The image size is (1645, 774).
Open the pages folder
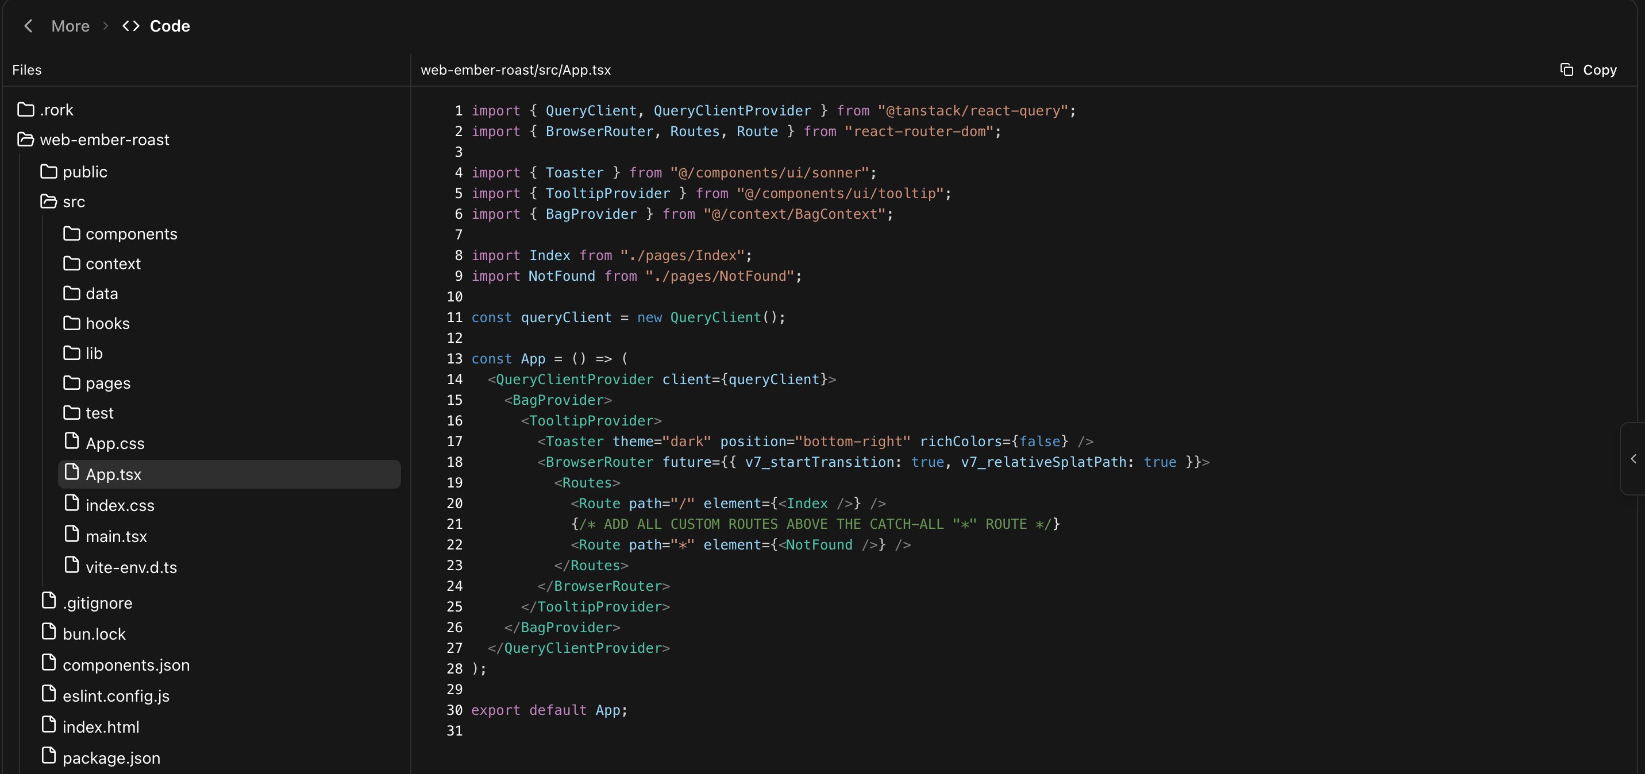(97, 383)
